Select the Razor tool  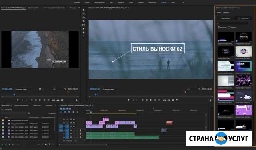(x=84, y=21)
